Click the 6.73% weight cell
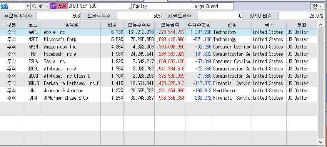The height and width of the screenshot is (147, 327). coord(112,32)
